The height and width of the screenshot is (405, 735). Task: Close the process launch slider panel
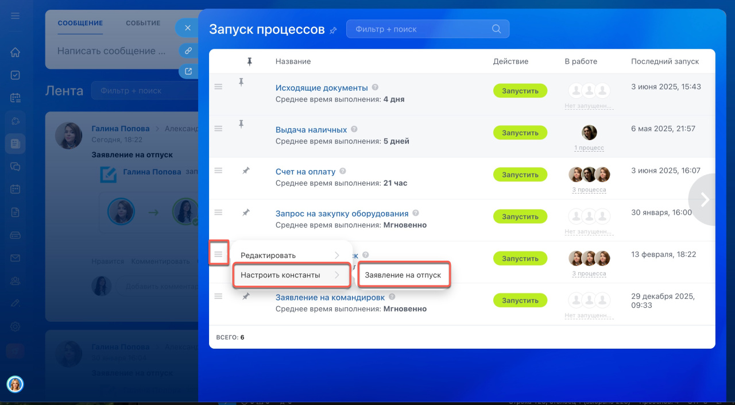(x=187, y=28)
